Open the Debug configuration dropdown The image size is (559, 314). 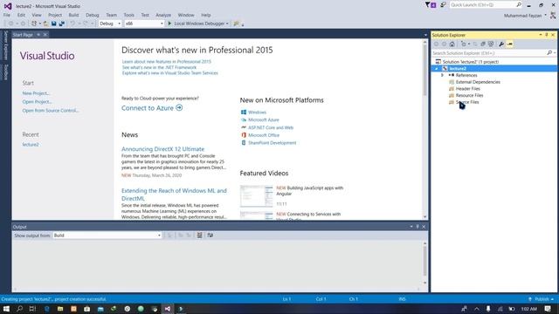[110, 24]
